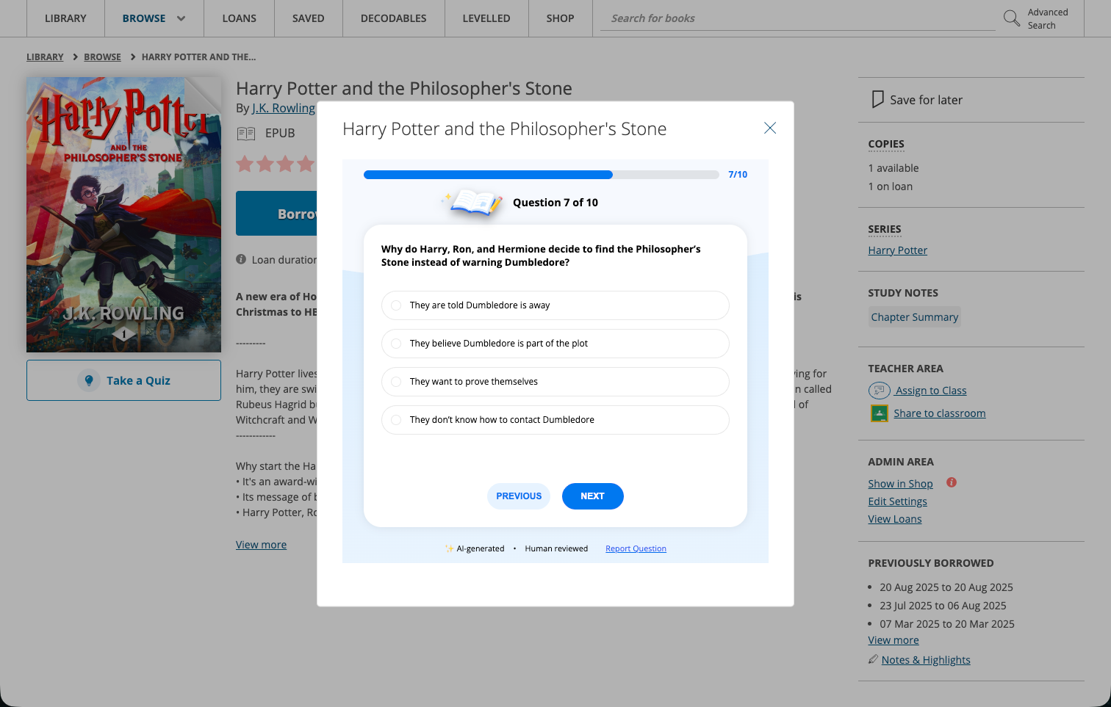
Task: Open the Library nav tab
Action: (65, 18)
